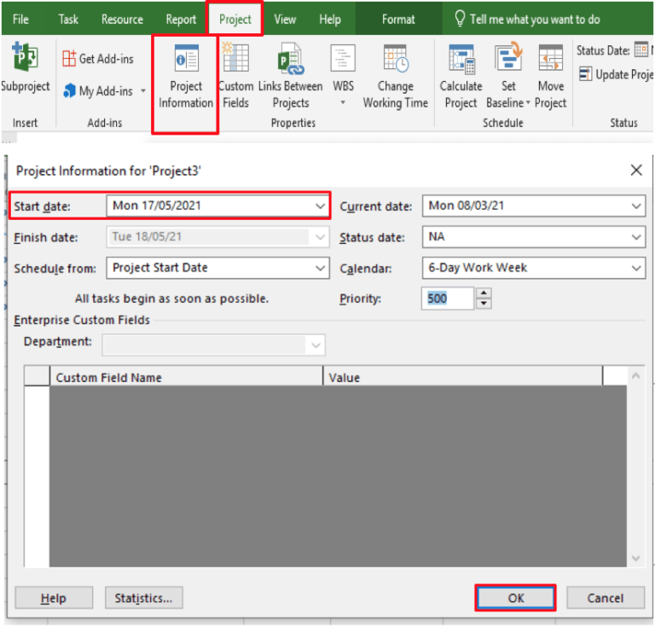Click the Priority input field
The height and width of the screenshot is (626, 655).
(x=447, y=299)
